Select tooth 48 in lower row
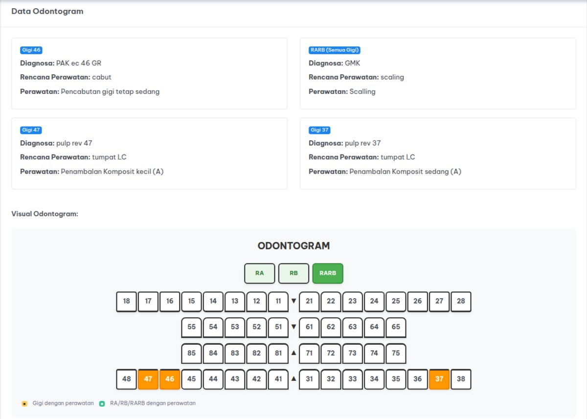 point(127,379)
